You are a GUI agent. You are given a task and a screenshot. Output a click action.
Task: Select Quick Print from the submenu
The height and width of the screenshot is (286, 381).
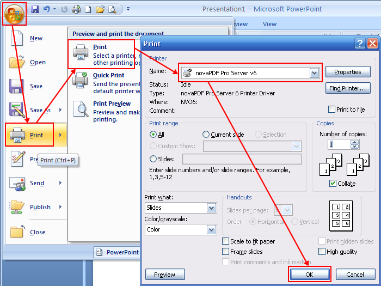point(108,75)
